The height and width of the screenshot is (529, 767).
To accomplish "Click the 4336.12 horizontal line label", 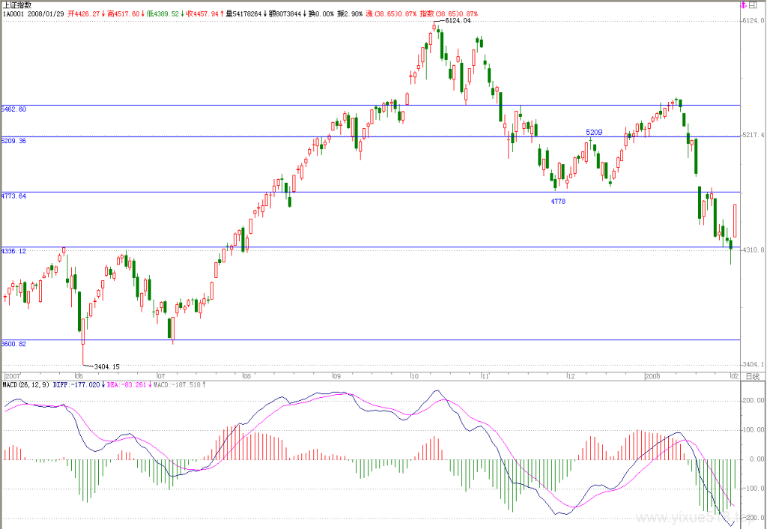I will (x=13, y=250).
